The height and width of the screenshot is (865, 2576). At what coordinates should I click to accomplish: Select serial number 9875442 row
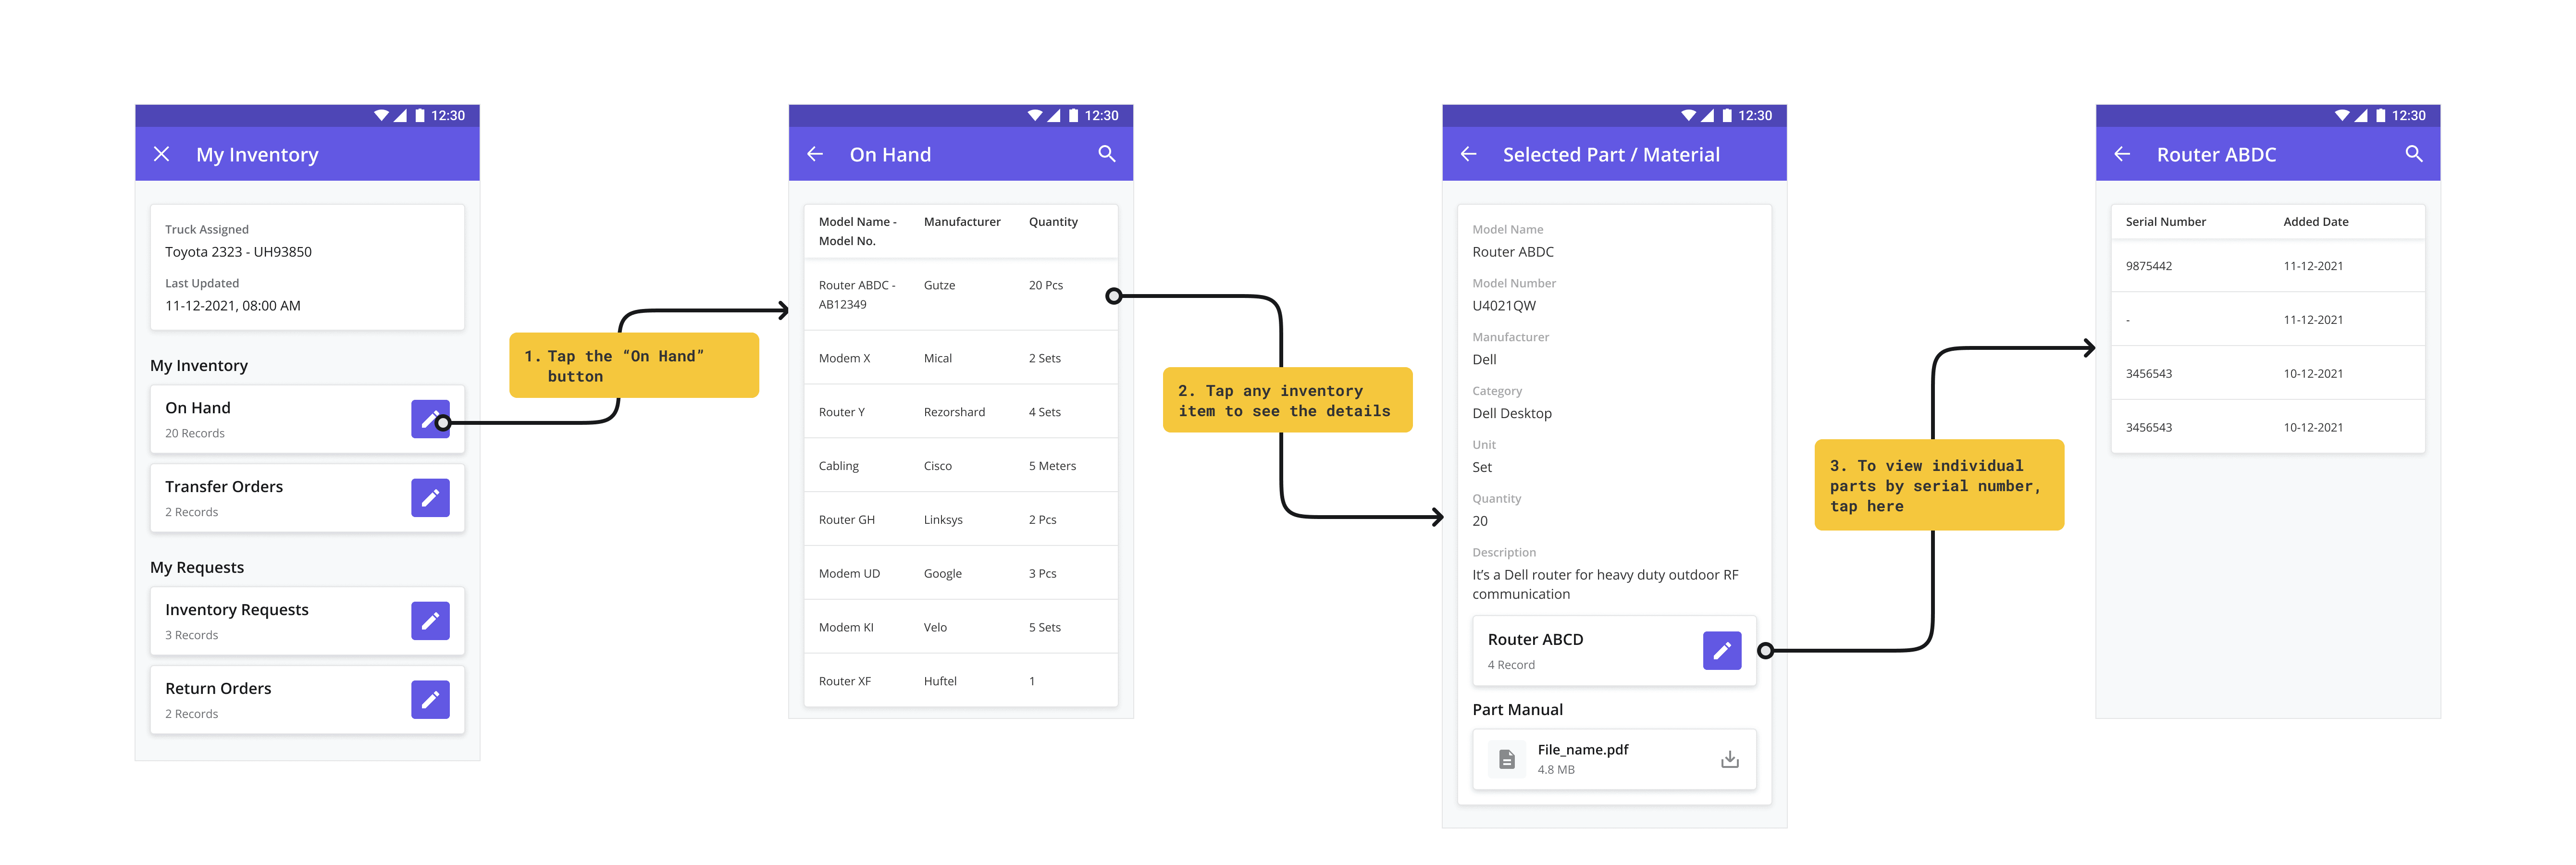click(2267, 266)
